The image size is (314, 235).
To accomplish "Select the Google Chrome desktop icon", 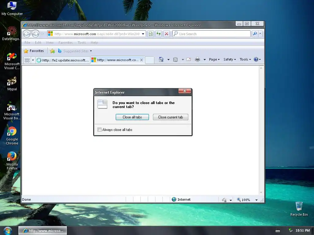I will pyautogui.click(x=12, y=136).
